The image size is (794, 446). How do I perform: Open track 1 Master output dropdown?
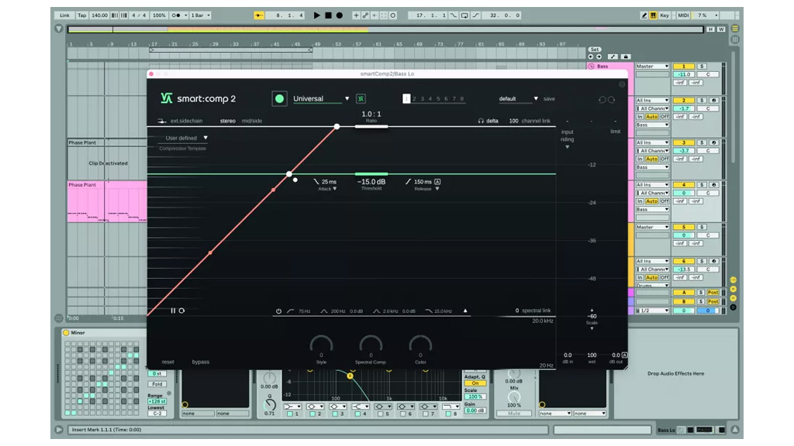pos(652,67)
